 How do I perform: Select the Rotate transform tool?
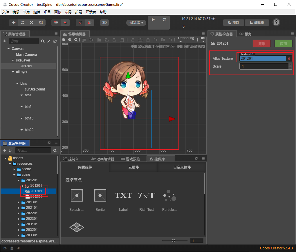23,23
